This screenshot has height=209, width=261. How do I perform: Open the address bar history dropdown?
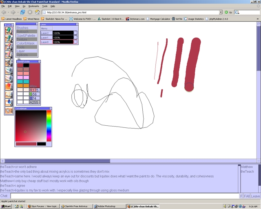click(221, 12)
